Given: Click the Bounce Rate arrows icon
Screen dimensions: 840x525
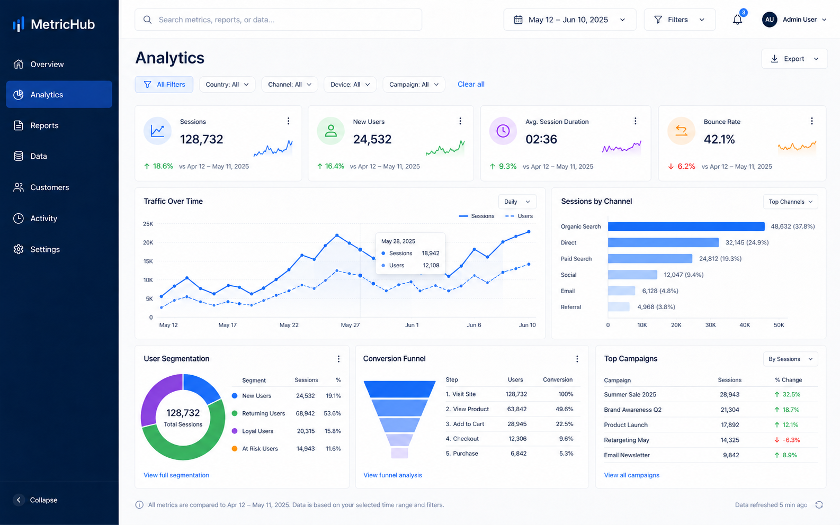Looking at the screenshot, I should 681,131.
